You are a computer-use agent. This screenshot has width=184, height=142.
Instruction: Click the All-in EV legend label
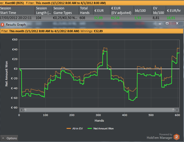[x=78, y=129]
